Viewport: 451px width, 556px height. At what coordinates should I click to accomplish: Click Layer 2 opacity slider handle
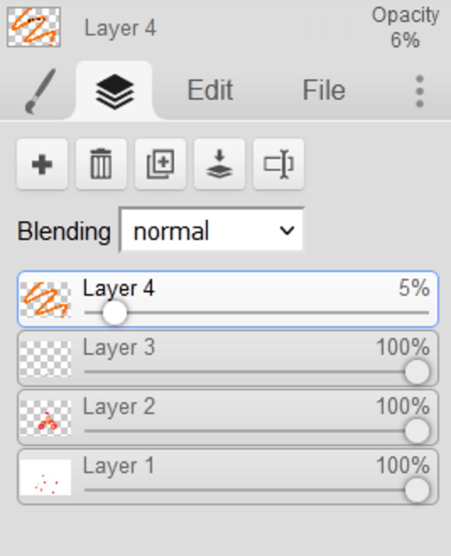click(417, 431)
